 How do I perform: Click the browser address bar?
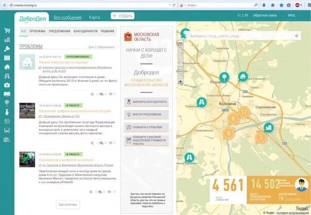[89, 5]
